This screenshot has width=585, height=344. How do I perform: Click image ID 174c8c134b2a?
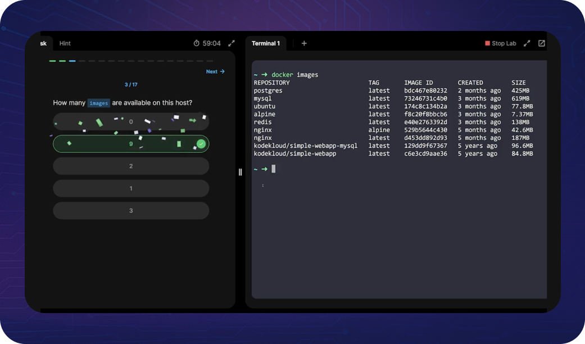[426, 106]
